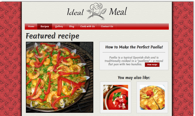Open the Home menu item
The image size is (195, 116).
31,27
